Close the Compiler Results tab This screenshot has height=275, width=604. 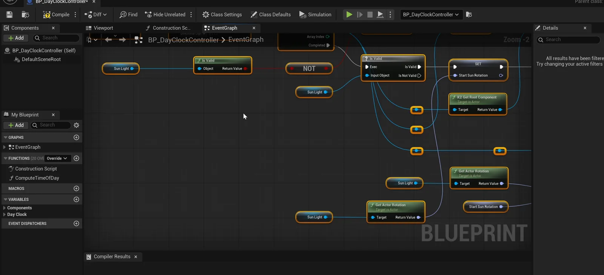pyautogui.click(x=136, y=257)
